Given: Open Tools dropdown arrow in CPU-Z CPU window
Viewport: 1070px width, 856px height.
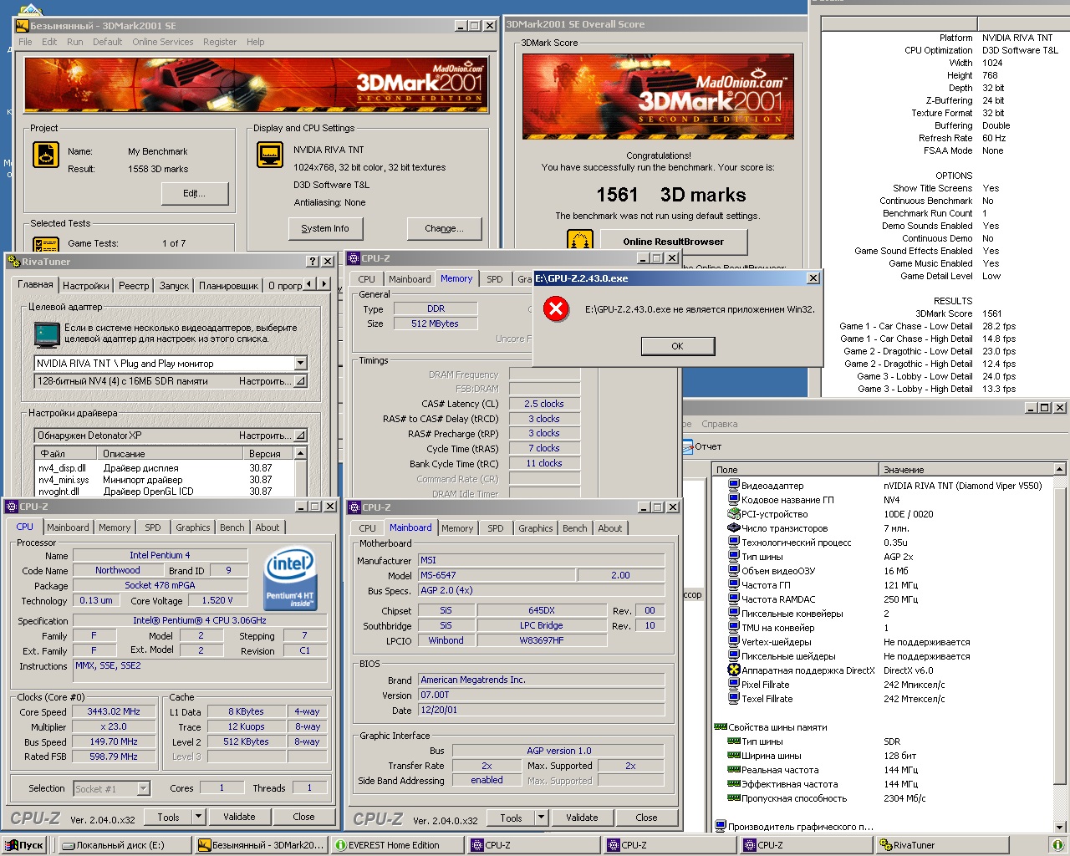Looking at the screenshot, I should [199, 817].
